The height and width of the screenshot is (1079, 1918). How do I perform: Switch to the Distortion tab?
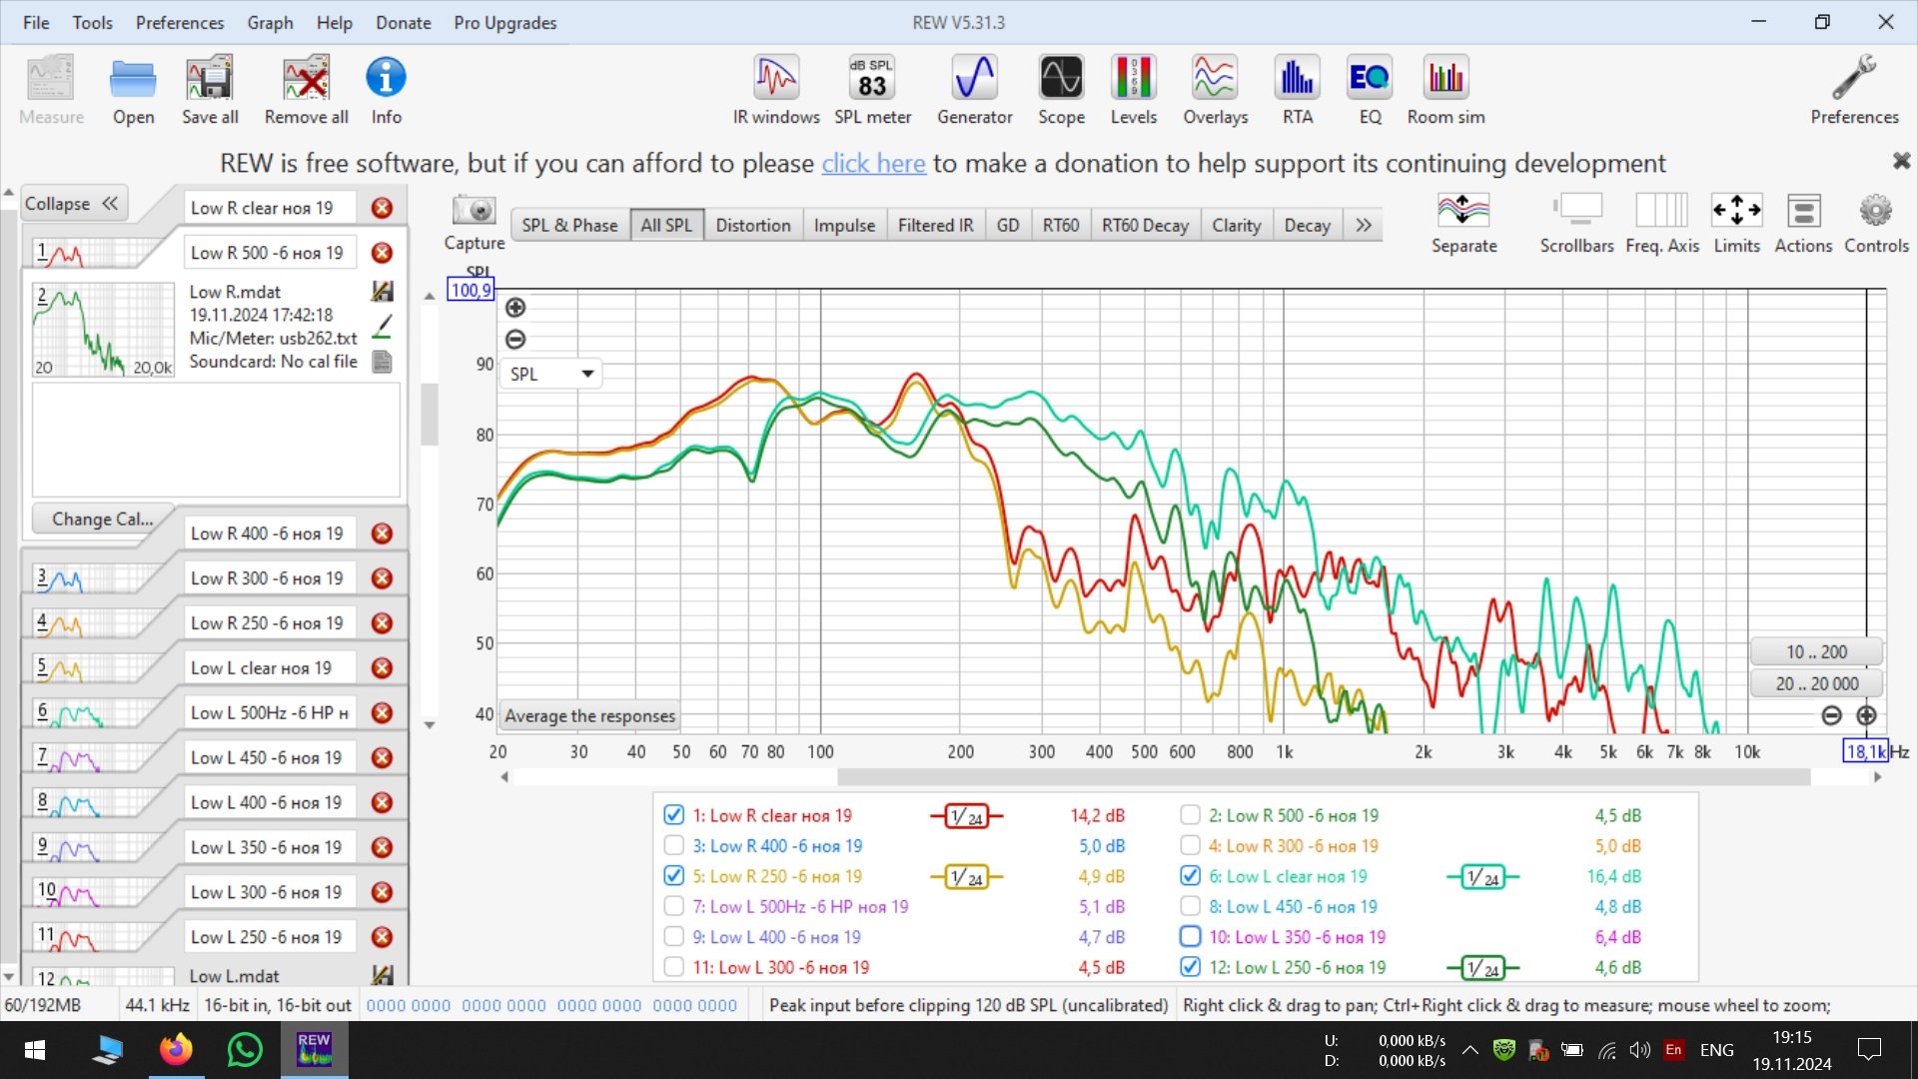[752, 226]
